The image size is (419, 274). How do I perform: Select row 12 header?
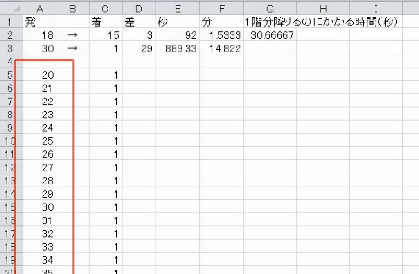[x=11, y=167]
